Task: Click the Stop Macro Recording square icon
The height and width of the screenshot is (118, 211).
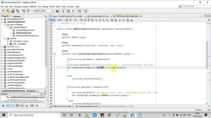Action: point(123,20)
